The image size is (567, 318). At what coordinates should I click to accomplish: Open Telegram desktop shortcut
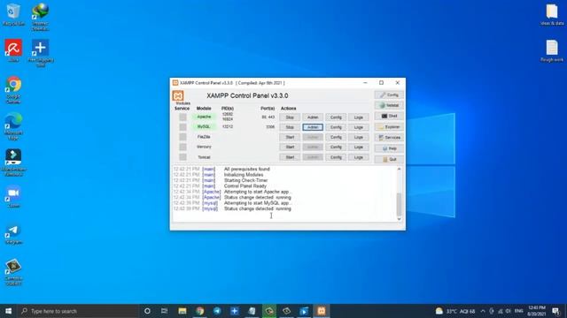click(x=13, y=233)
